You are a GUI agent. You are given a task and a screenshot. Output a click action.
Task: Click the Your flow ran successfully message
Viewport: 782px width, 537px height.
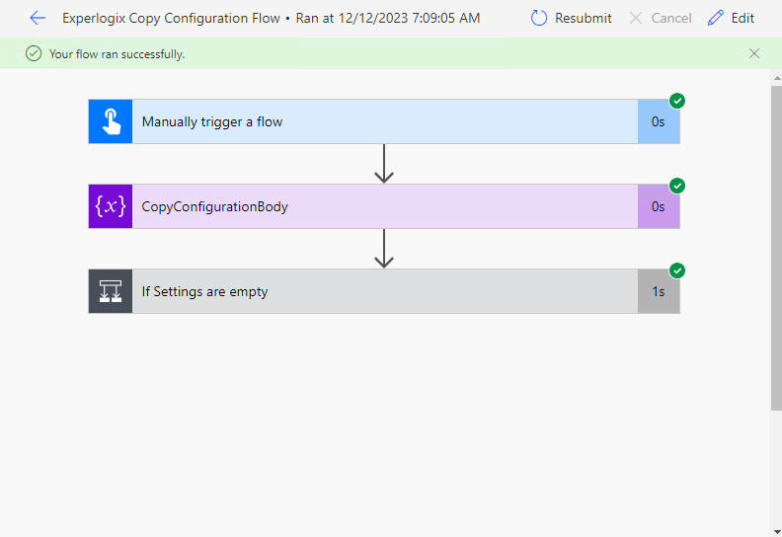click(x=117, y=54)
